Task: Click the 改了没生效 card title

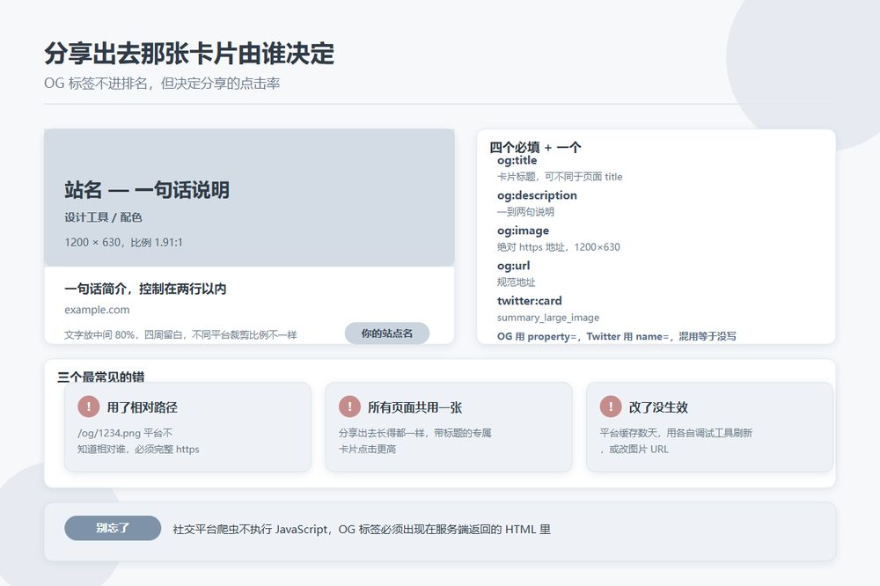Action: [x=658, y=407]
